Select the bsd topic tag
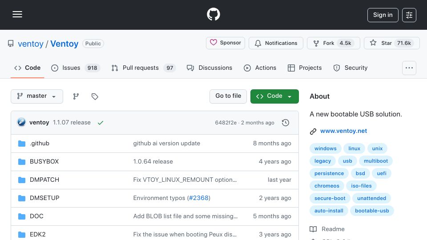 (x=360, y=174)
